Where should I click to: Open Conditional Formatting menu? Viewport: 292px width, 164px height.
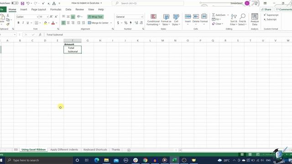point(153,20)
